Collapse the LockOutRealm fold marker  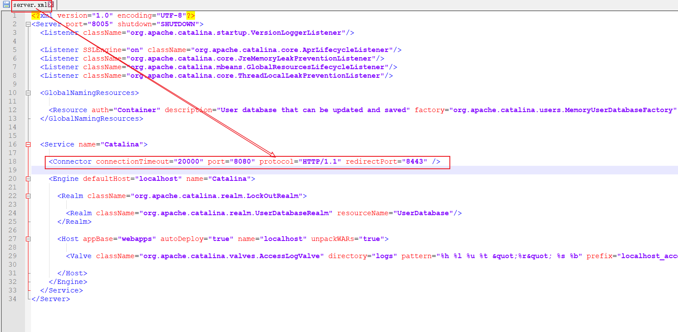(x=28, y=196)
